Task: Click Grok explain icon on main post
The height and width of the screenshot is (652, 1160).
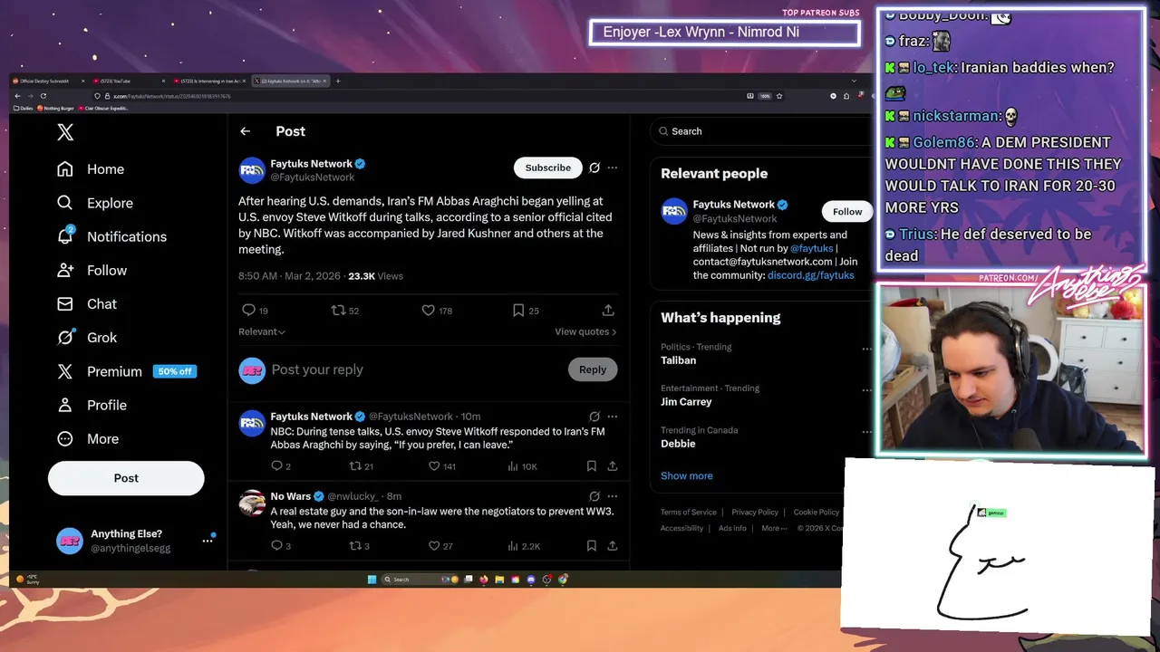Action: pos(594,168)
